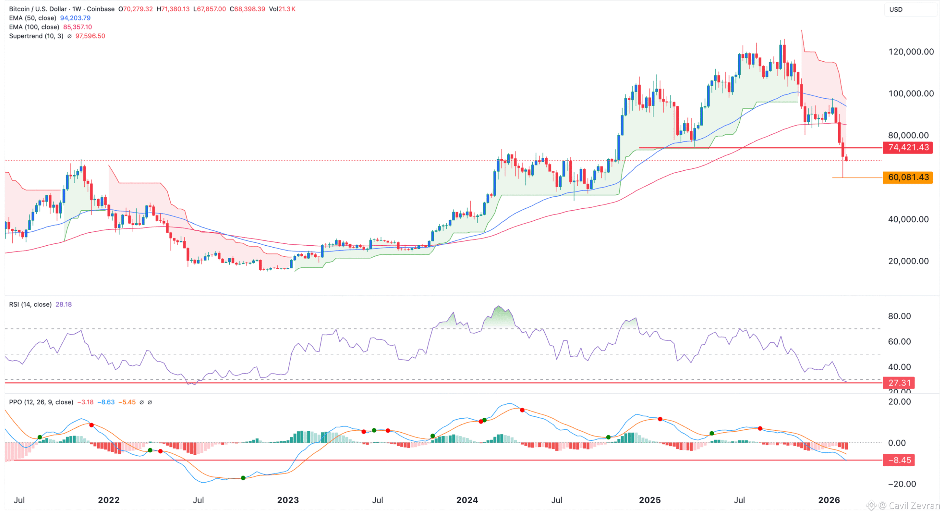
Task: Click the -8.45 PPO level label
Action: point(899,461)
